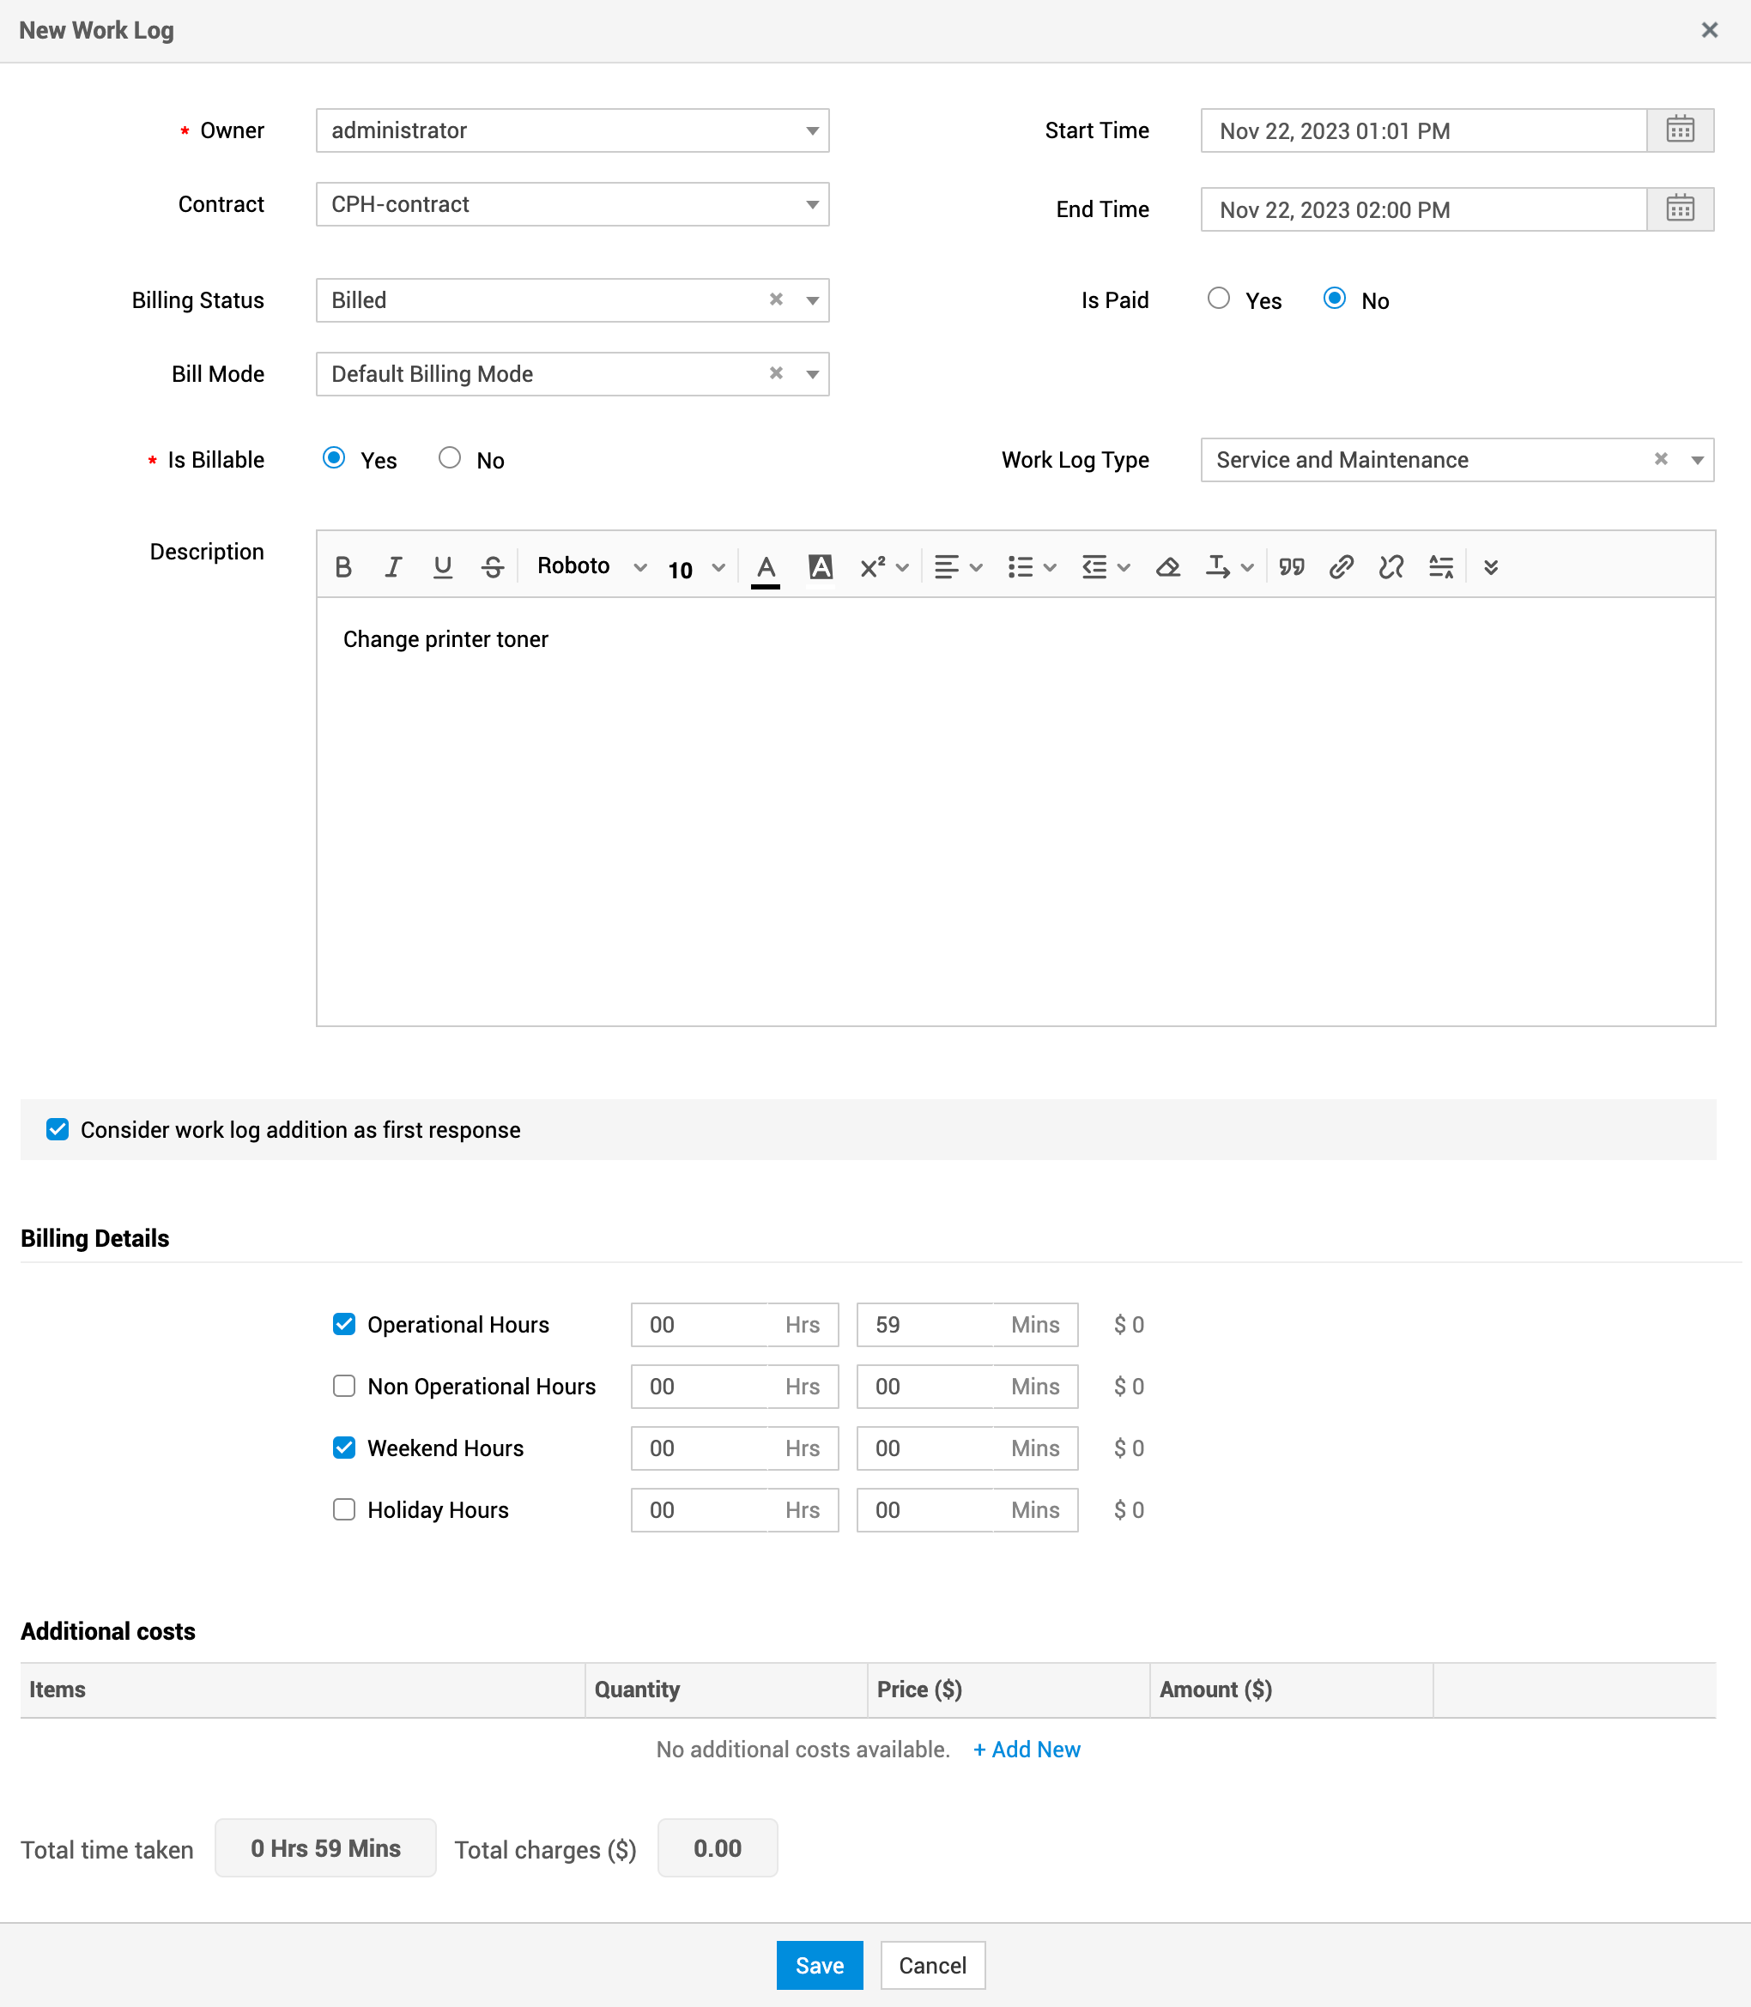Screen dimensions: 1751x2007
Task: Expand more toolbar options chevron
Action: (1490, 566)
